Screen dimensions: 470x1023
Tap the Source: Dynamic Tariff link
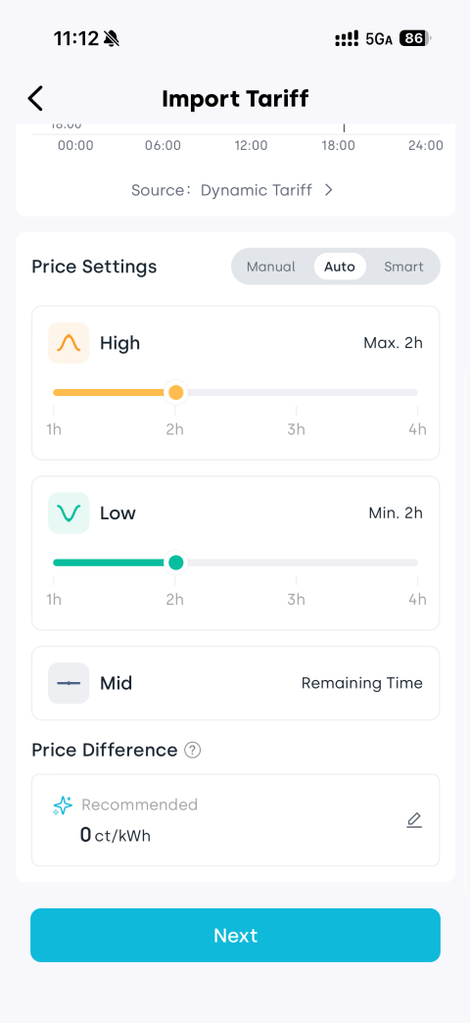click(x=233, y=190)
